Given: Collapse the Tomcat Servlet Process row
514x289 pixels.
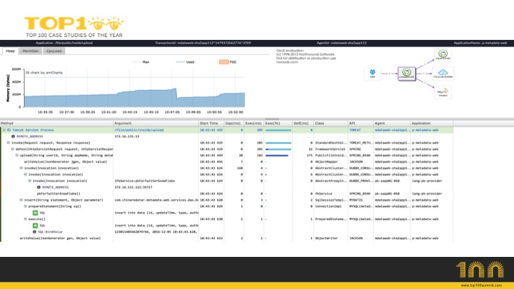Looking at the screenshot, I should [4, 130].
